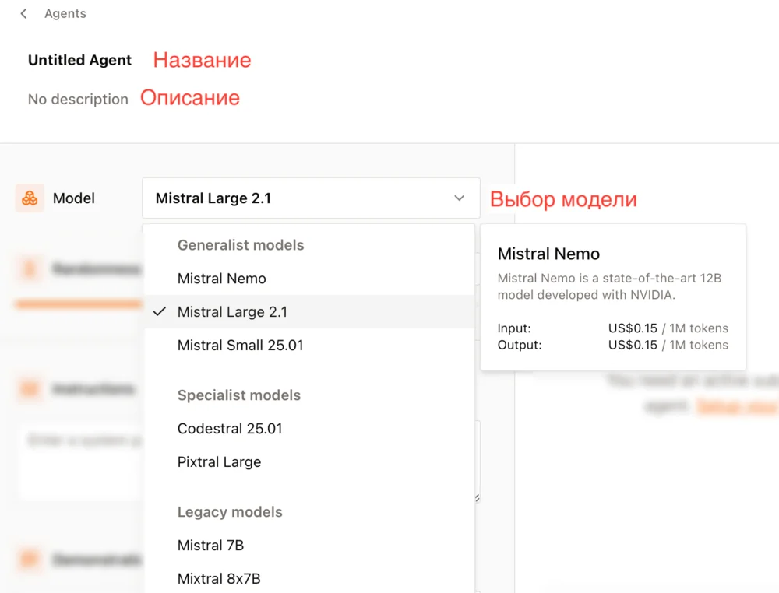Expand the model picker showing Mistral Large 2.1
Screen dimensions: 779x593
(x=310, y=198)
